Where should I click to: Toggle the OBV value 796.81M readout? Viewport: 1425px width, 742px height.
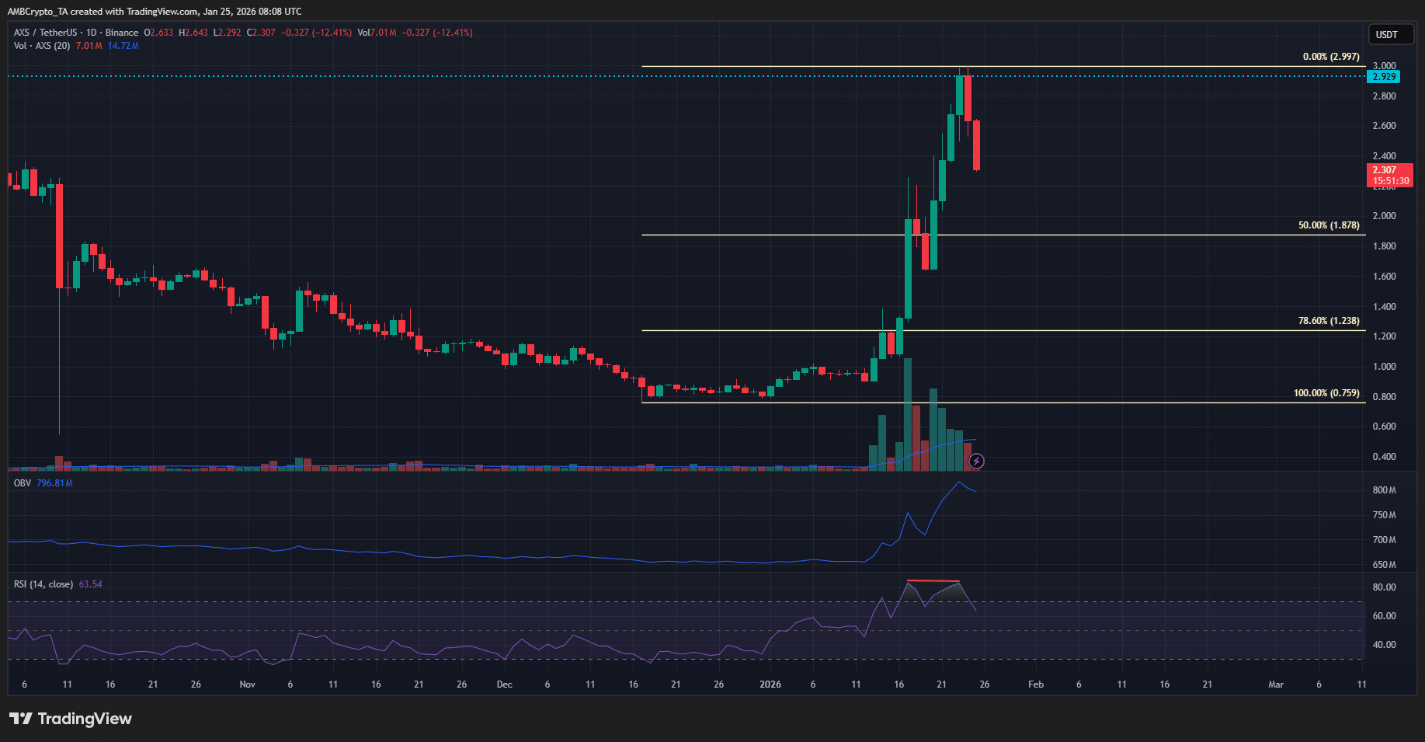(x=54, y=482)
